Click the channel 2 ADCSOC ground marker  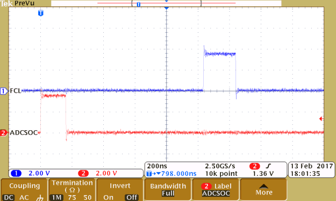(3, 133)
